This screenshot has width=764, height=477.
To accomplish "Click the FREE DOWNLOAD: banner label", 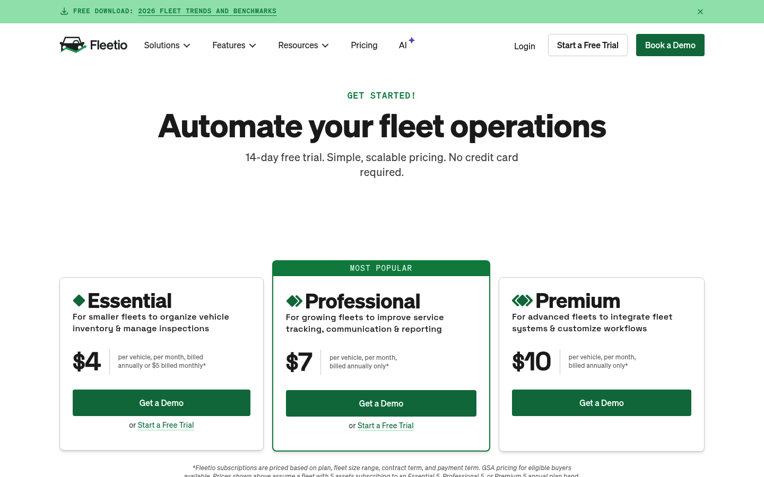I will pos(103,11).
